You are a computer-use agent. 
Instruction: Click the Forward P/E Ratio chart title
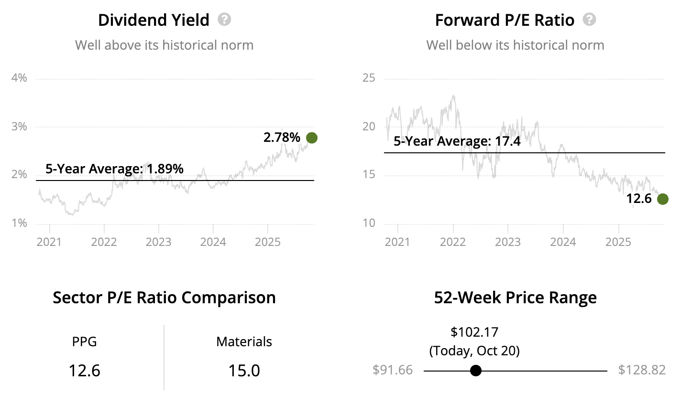[505, 20]
